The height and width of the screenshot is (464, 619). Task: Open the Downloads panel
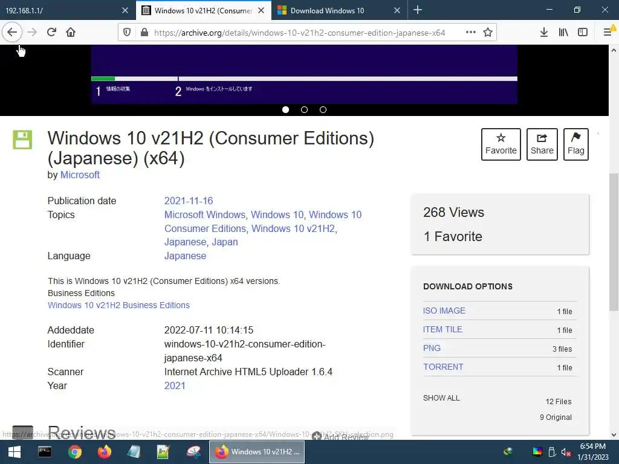click(x=543, y=33)
